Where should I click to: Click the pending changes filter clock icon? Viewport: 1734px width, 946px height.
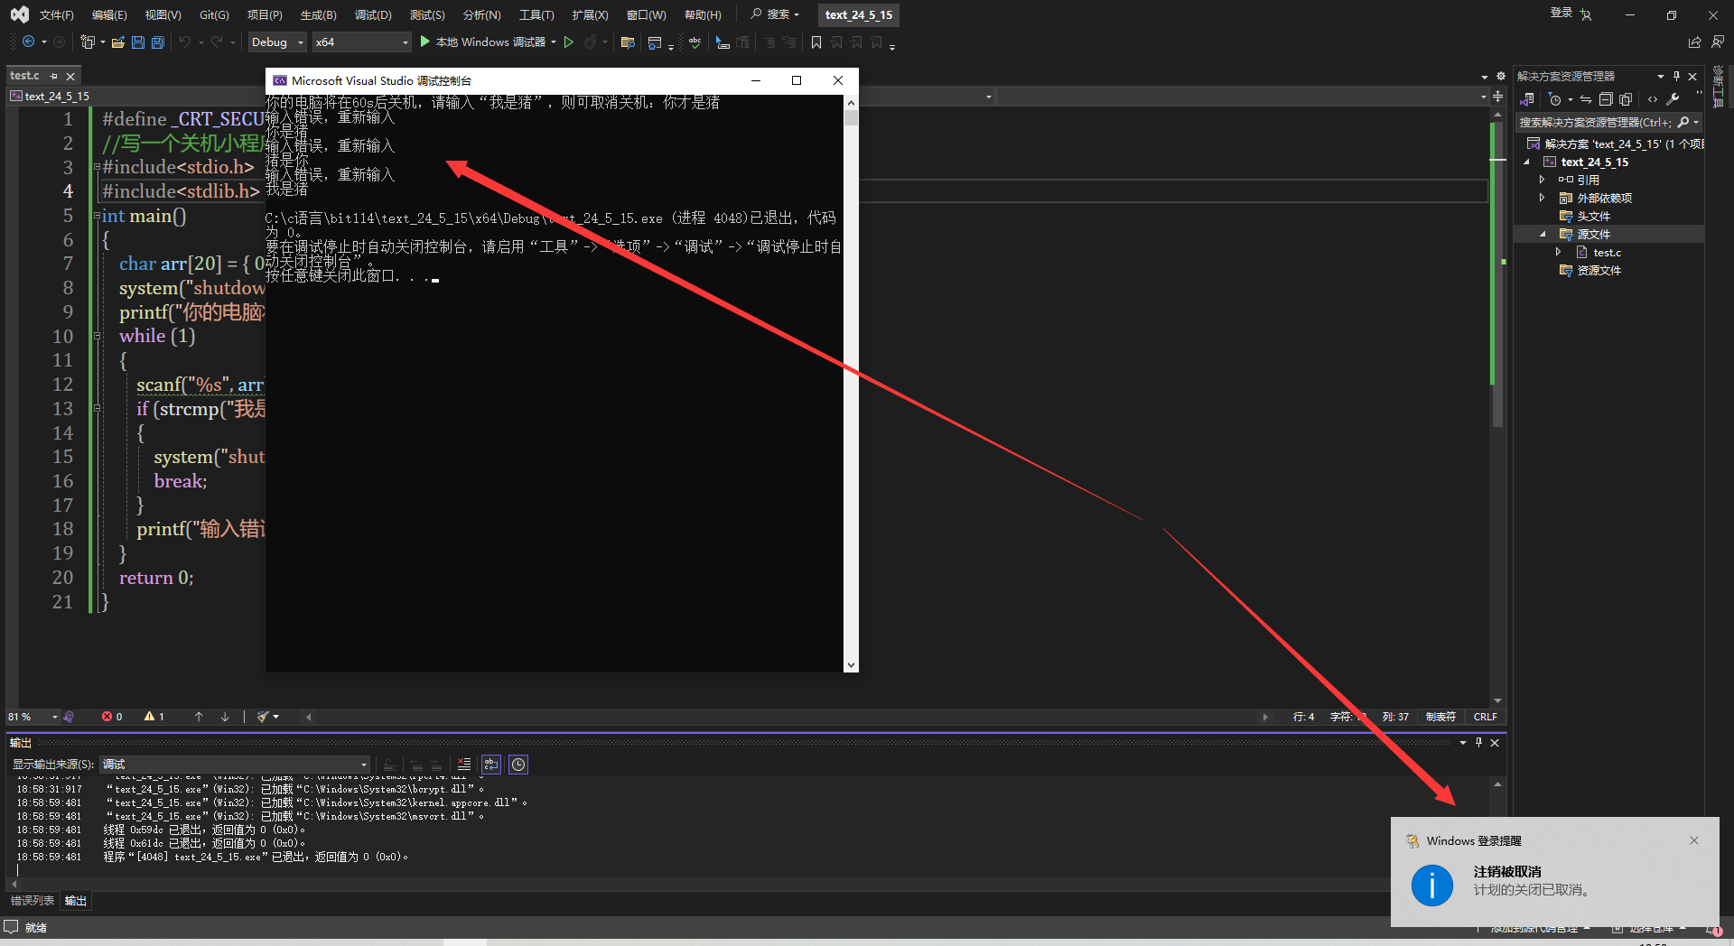coord(1554,99)
